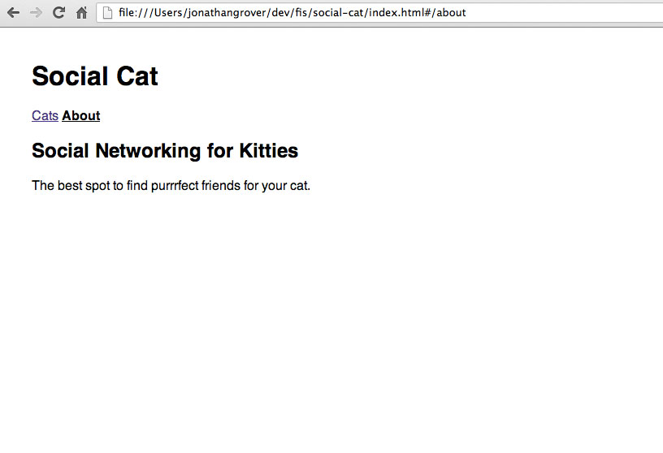Click the browser Back arrow
The width and height of the screenshot is (663, 453).
tap(13, 13)
